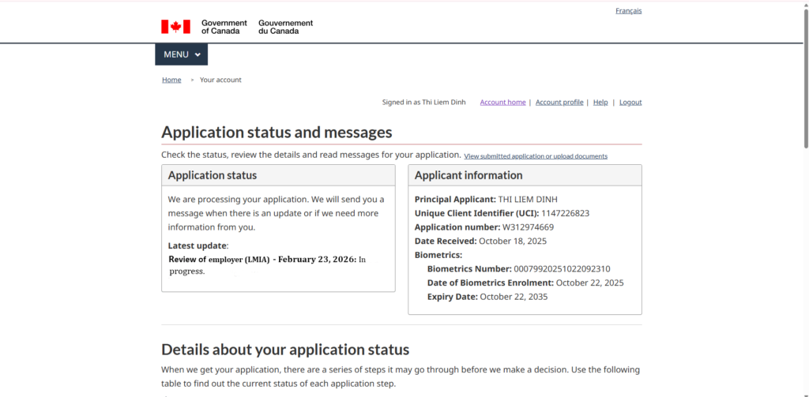The width and height of the screenshot is (809, 397).
Task: Go to Home breadcrumb link
Action: click(x=171, y=80)
